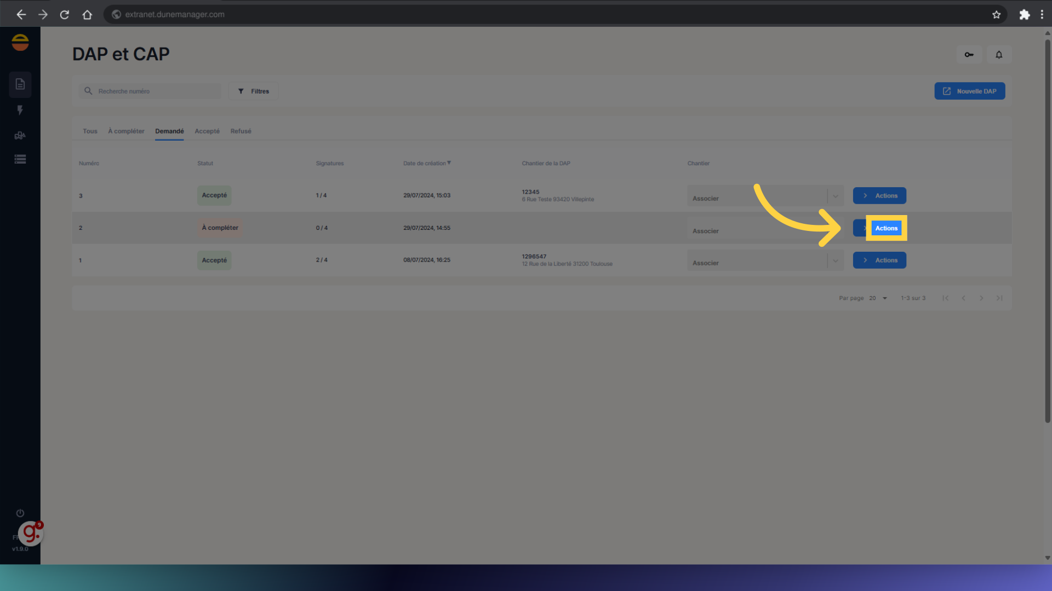Open the truck/equipment sidebar icon
Screen dimensions: 1052x591
coord(20,135)
